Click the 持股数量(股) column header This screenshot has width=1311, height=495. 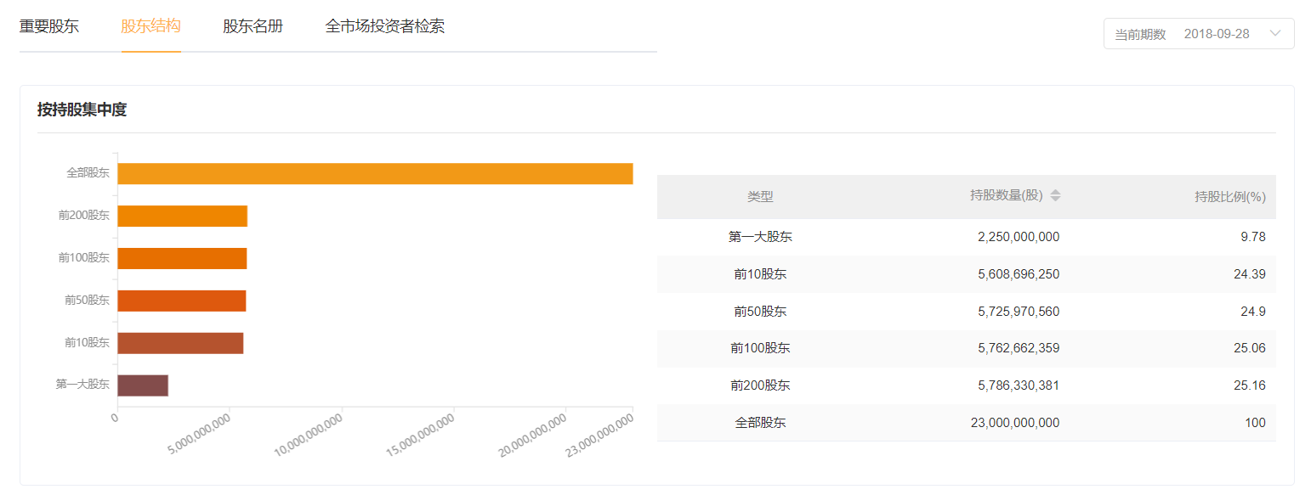[1006, 196]
